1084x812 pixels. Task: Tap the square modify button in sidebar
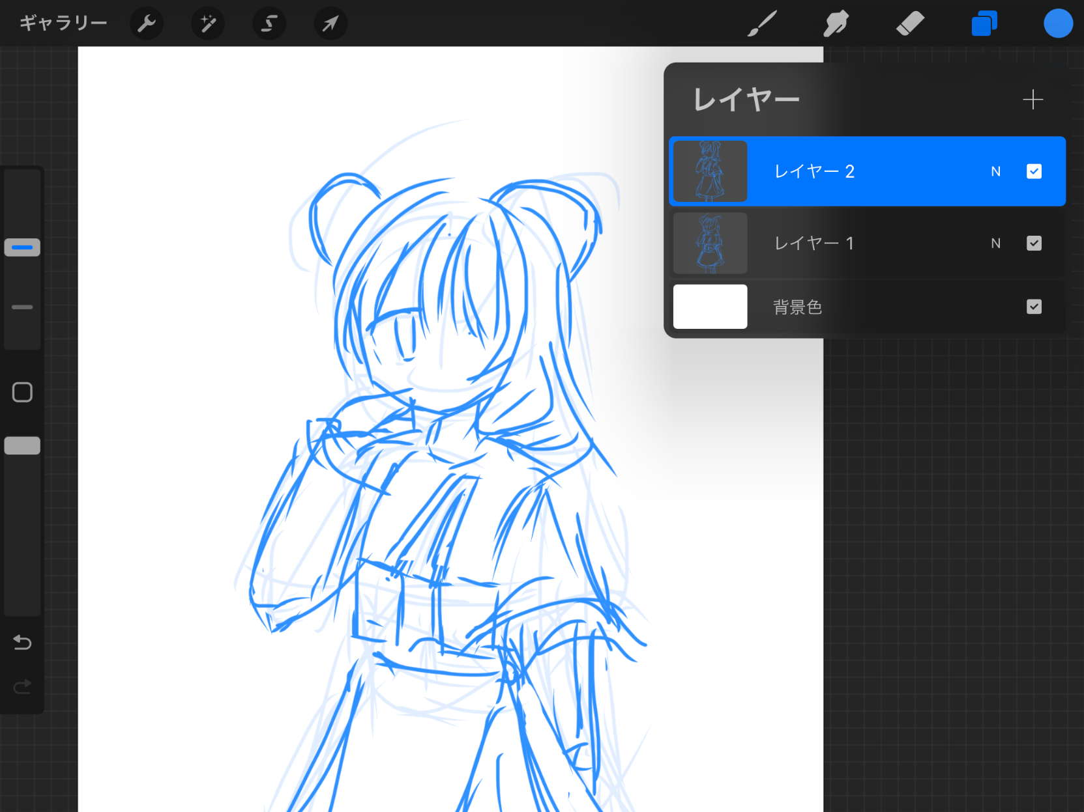pyautogui.click(x=22, y=392)
